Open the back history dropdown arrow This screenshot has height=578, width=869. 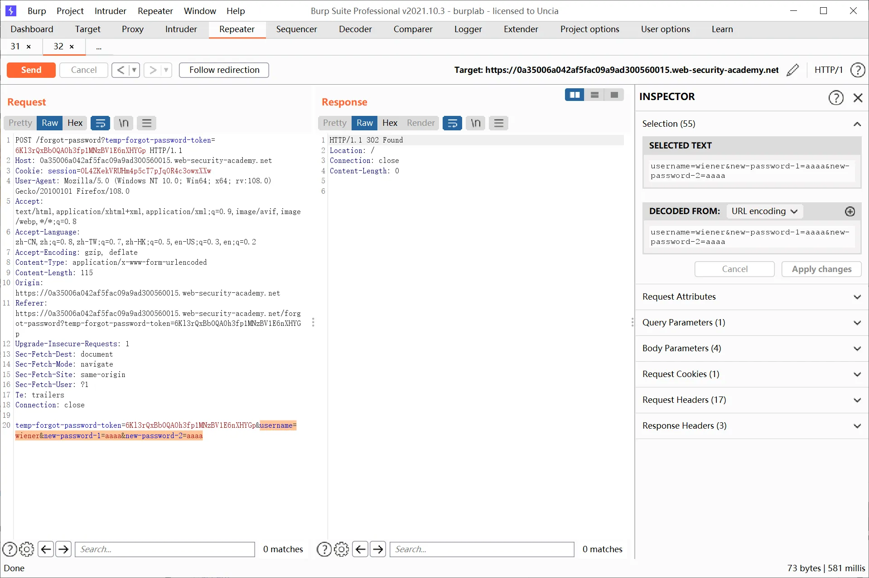coord(134,70)
